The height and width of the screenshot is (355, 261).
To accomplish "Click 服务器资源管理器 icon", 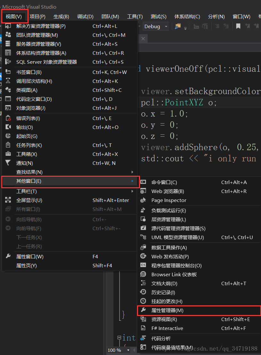I will 8,44.
